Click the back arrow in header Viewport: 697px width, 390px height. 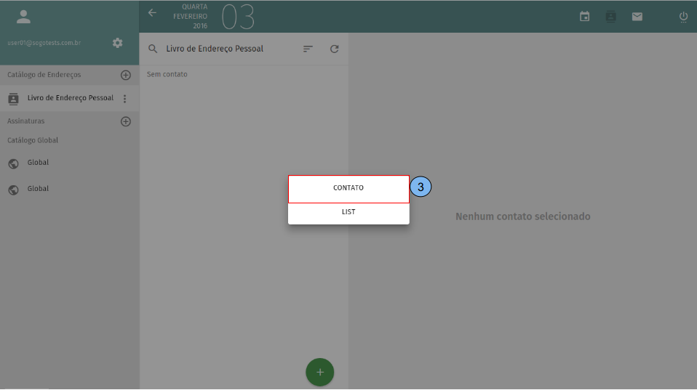pos(152,13)
